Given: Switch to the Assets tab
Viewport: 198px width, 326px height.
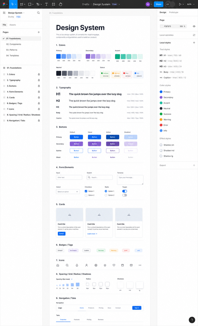Looking at the screenshot, I should click(13, 25).
